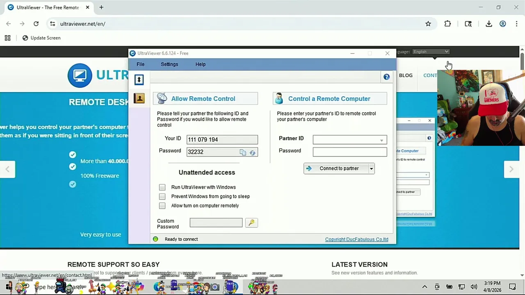
Task: Click the Allow Remote Control heading
Action: click(x=203, y=99)
